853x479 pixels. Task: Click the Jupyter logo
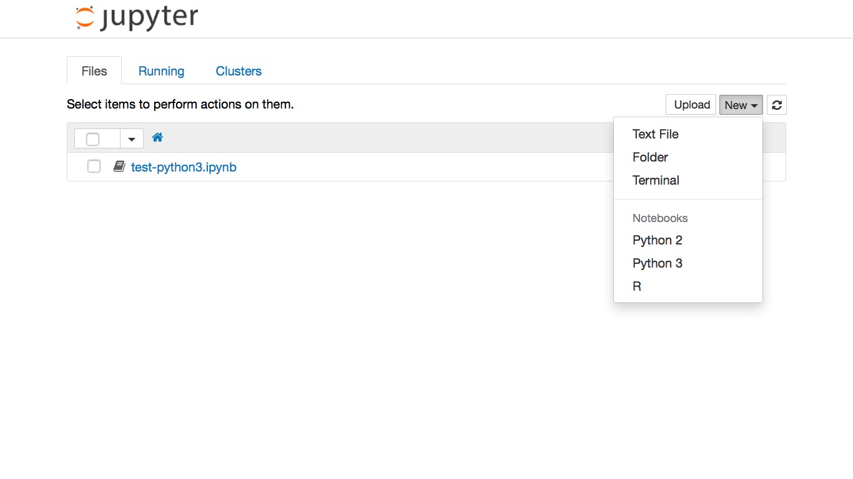pos(137,17)
